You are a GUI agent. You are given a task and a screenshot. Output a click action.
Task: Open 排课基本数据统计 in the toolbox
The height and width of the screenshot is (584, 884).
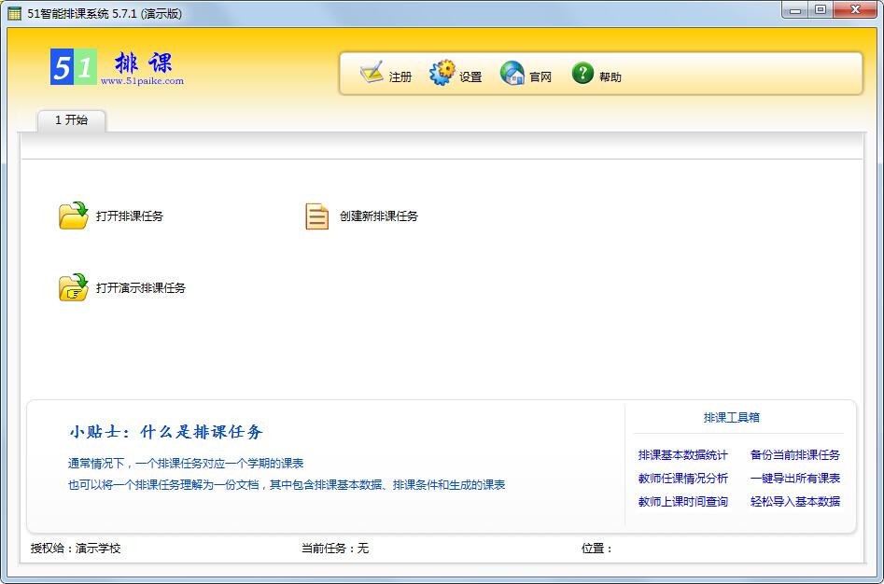coord(682,455)
